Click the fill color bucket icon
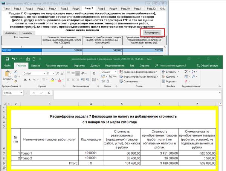 tap(53, 80)
